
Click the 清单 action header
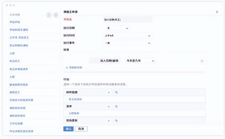69,106
